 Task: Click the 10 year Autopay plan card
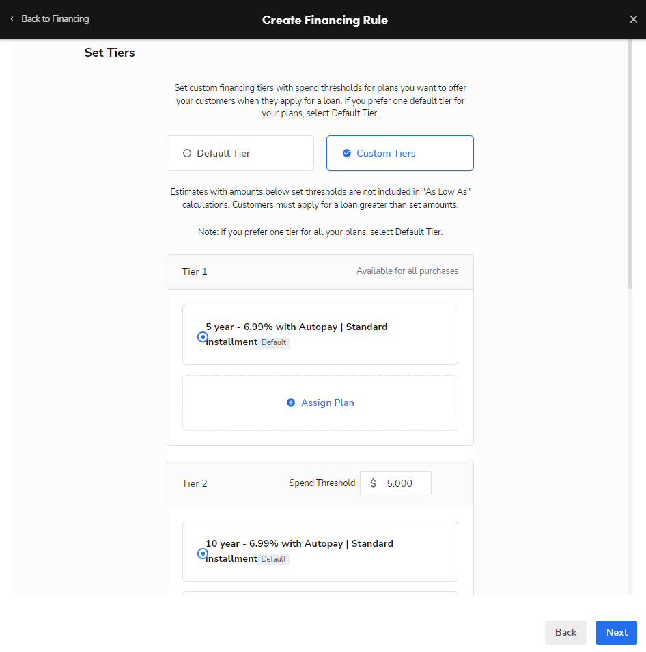[x=320, y=552]
